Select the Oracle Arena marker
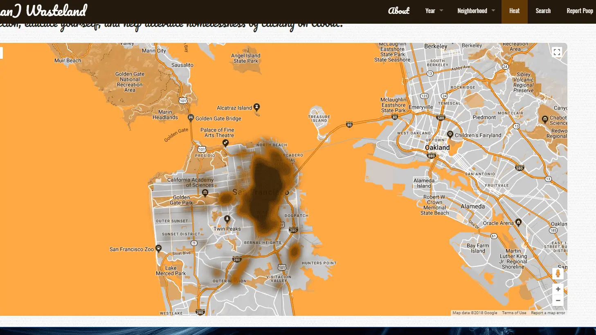 (518, 223)
